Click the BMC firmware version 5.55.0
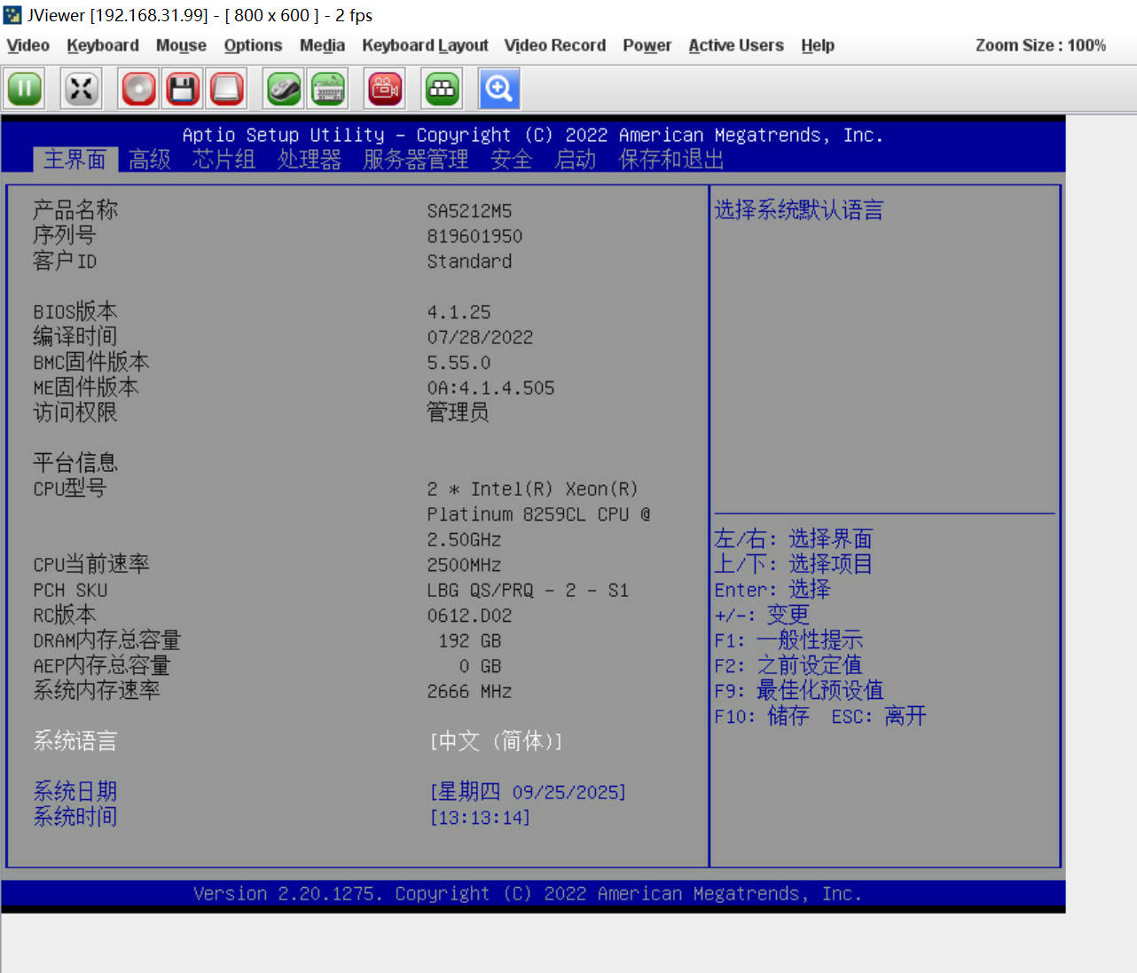The image size is (1137, 973). pyautogui.click(x=459, y=363)
